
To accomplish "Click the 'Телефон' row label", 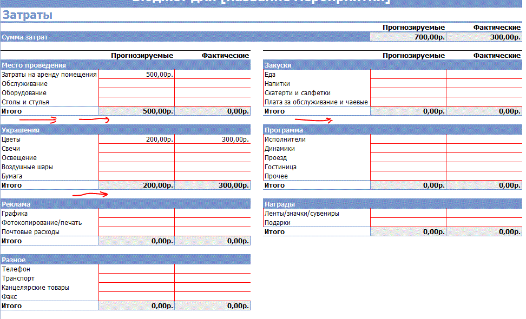I will coord(16,269).
